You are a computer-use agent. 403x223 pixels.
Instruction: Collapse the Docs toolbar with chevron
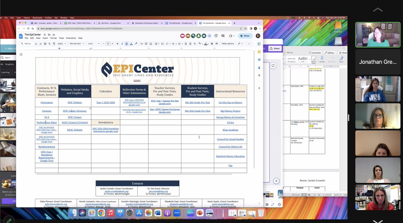(249, 44)
